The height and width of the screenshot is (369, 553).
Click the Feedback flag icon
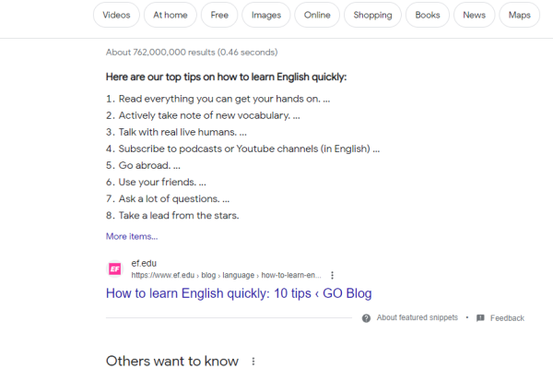click(x=480, y=318)
